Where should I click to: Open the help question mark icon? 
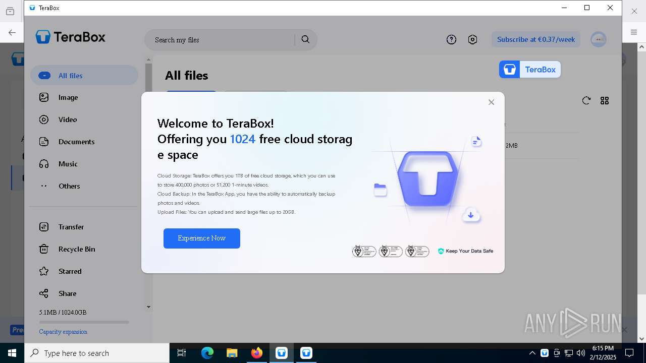click(451, 39)
